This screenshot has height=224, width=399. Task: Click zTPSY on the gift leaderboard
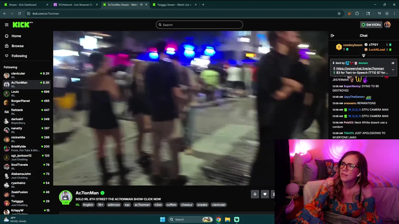[373, 45]
